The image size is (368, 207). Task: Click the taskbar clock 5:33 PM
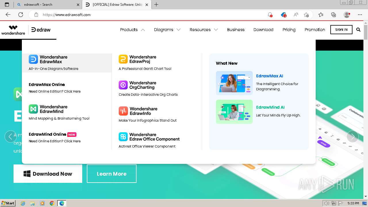[353, 203]
